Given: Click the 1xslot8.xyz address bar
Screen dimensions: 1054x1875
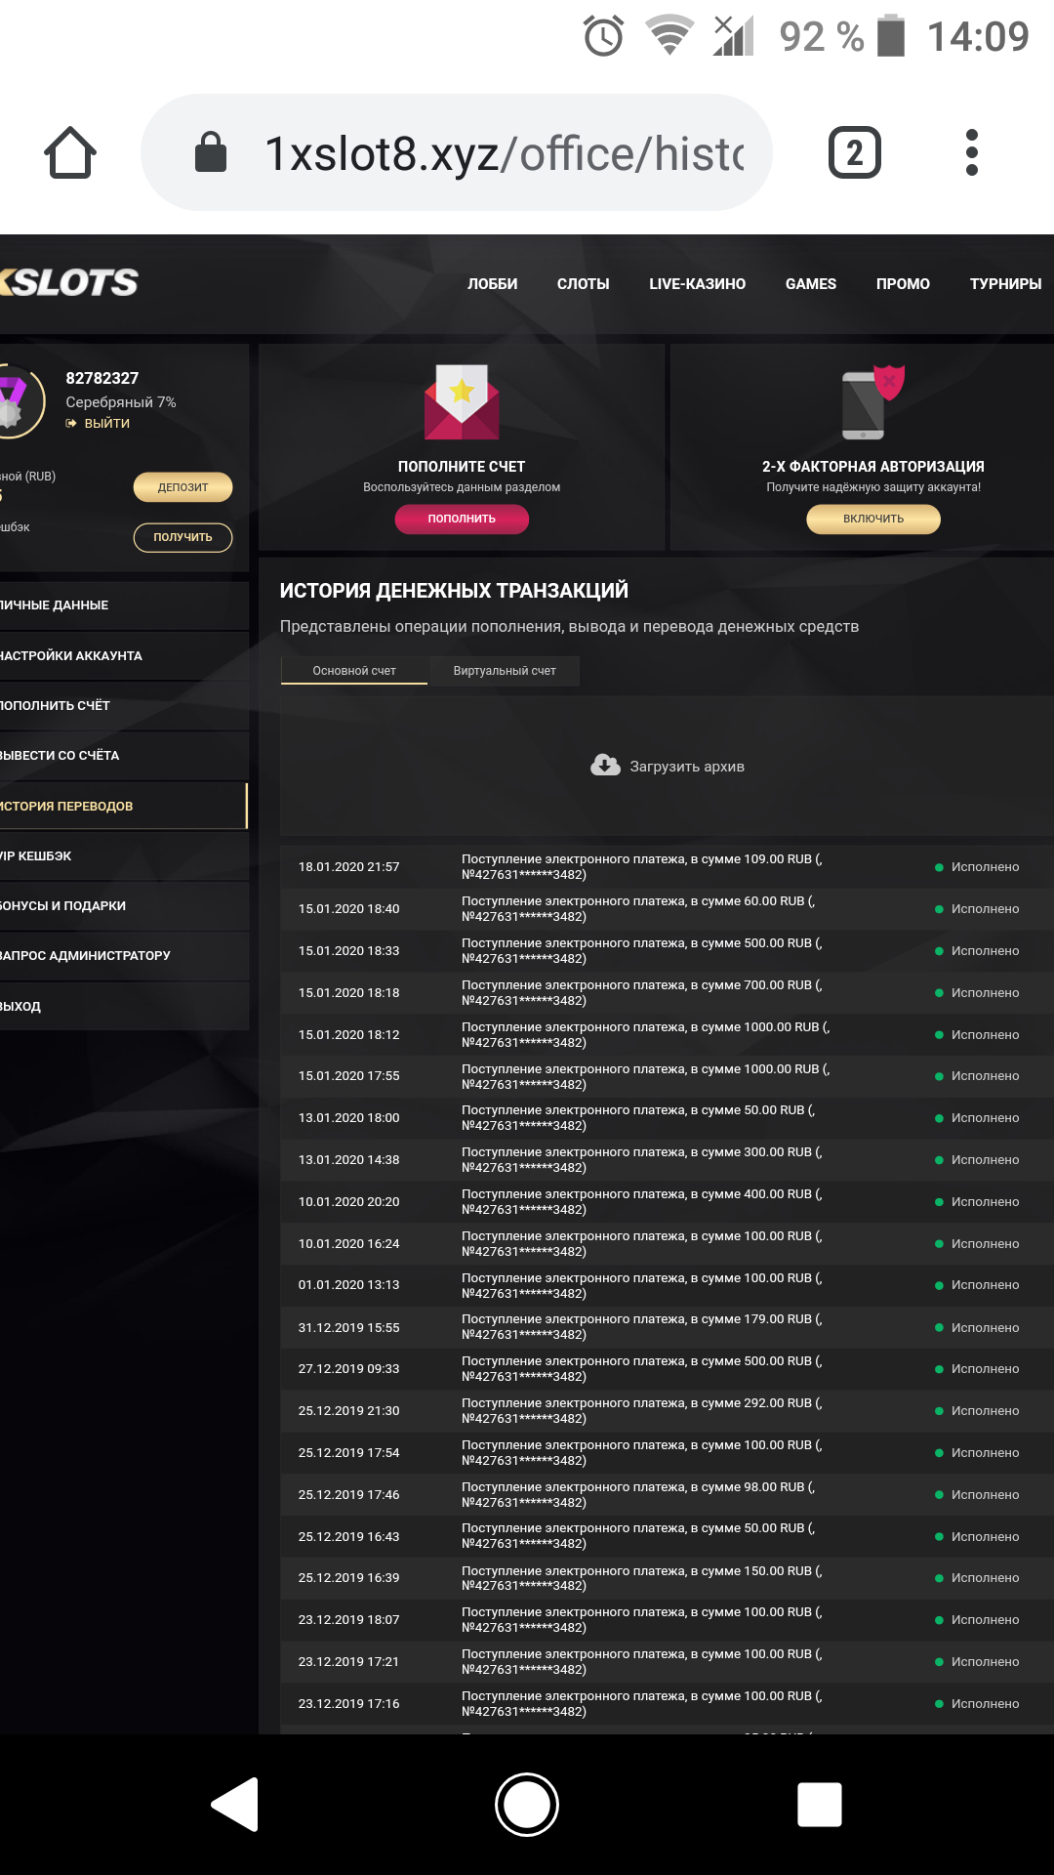Looking at the screenshot, I should point(457,152).
